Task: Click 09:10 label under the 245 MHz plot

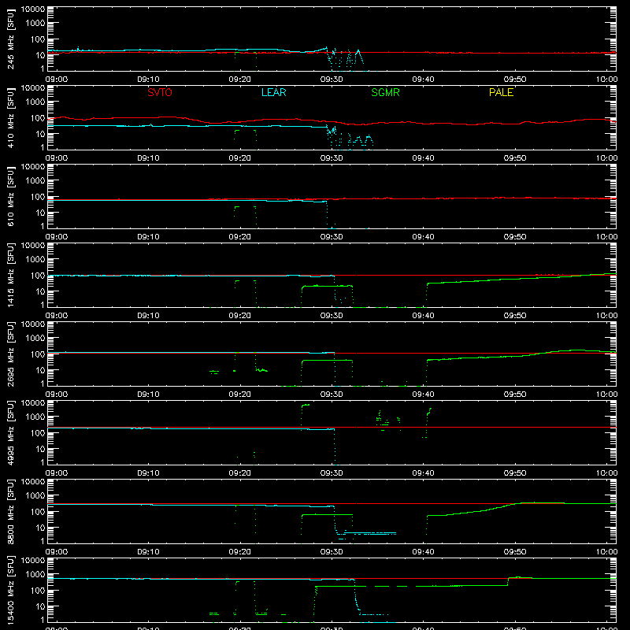Action: [x=148, y=80]
